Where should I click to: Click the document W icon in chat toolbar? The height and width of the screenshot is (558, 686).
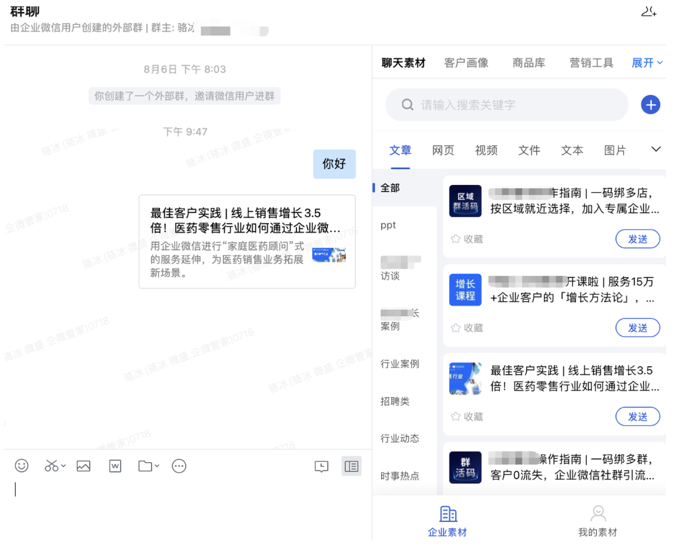click(x=115, y=466)
